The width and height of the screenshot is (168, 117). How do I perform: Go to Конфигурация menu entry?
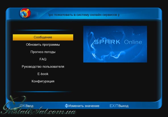click(43, 81)
